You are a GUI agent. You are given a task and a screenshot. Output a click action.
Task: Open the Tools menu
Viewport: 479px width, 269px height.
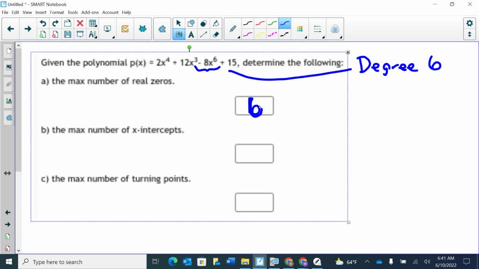[x=72, y=13]
